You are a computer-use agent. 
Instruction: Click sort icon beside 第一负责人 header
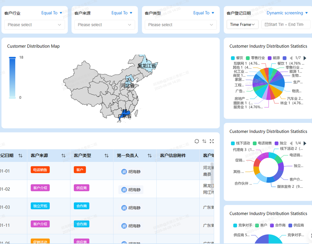(x=149, y=156)
